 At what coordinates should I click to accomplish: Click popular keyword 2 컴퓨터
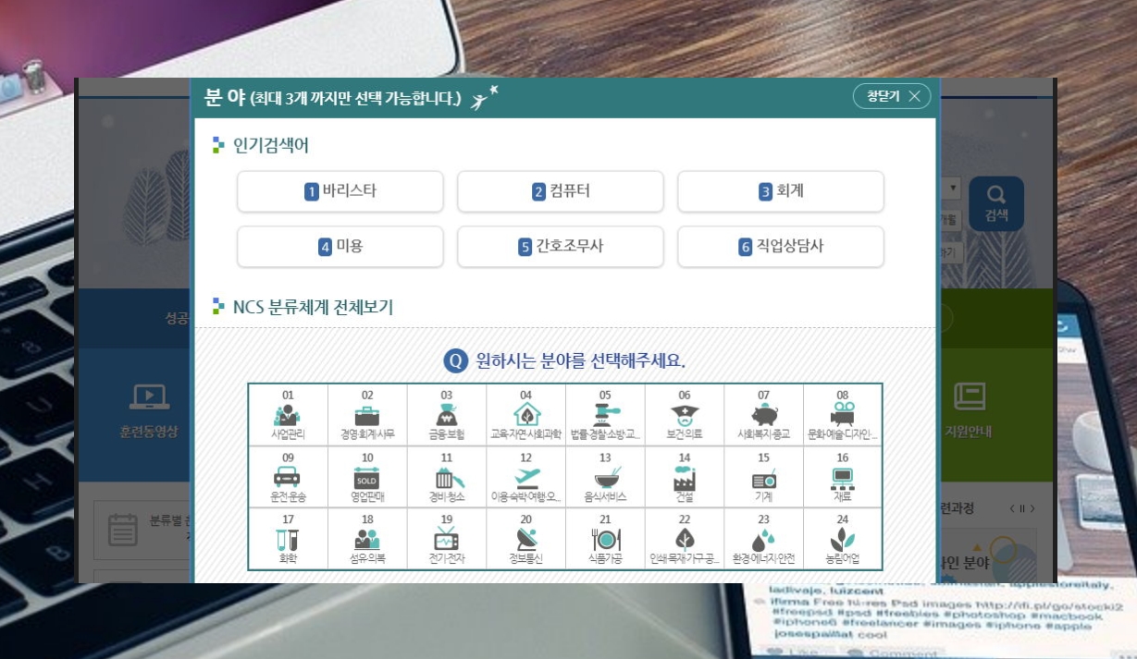click(x=561, y=191)
